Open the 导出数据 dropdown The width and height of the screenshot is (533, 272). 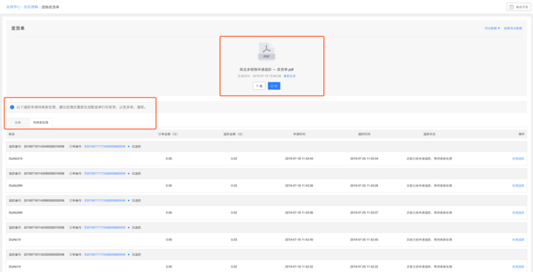point(492,28)
